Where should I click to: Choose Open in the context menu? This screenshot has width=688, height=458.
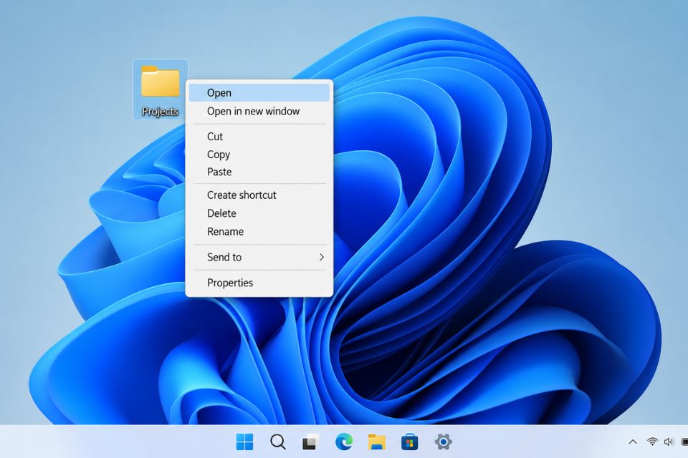point(259,93)
